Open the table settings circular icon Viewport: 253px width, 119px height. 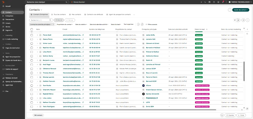click(243, 20)
